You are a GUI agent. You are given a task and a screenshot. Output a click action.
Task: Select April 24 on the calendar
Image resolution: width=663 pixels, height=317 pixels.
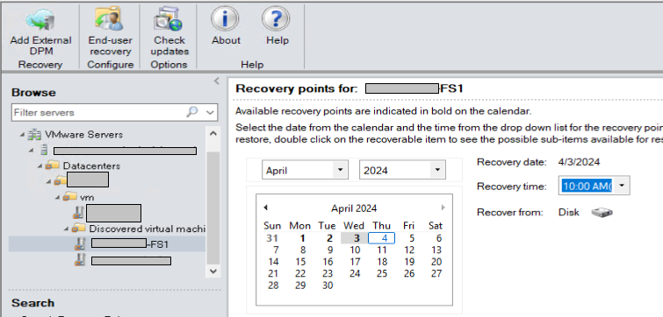pyautogui.click(x=355, y=273)
